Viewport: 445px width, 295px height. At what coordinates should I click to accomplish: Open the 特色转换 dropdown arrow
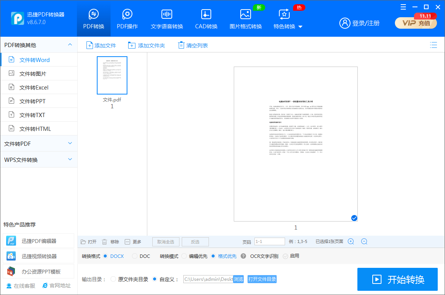coord(300,27)
